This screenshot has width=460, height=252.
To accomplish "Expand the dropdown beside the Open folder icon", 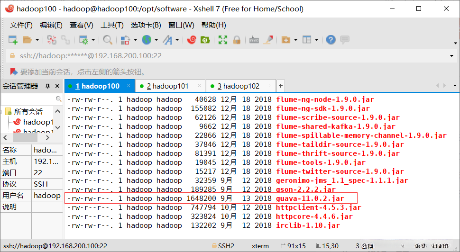I will (x=37, y=40).
